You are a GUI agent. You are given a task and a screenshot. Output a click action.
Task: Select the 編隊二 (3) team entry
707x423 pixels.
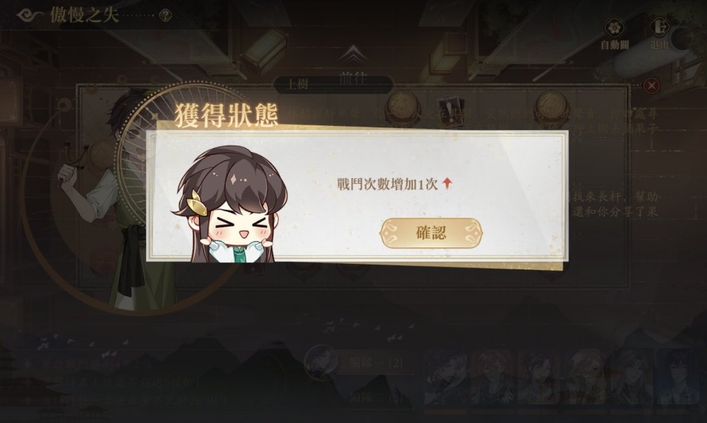click(x=377, y=396)
